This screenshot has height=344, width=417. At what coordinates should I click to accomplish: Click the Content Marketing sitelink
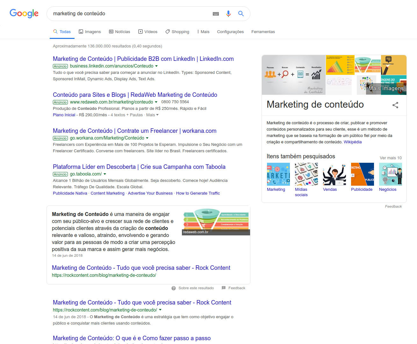[x=108, y=193]
